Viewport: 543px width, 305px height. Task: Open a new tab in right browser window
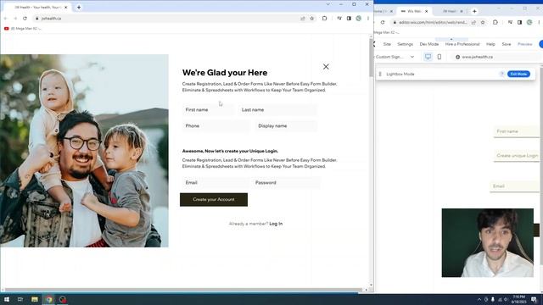tap(474, 11)
